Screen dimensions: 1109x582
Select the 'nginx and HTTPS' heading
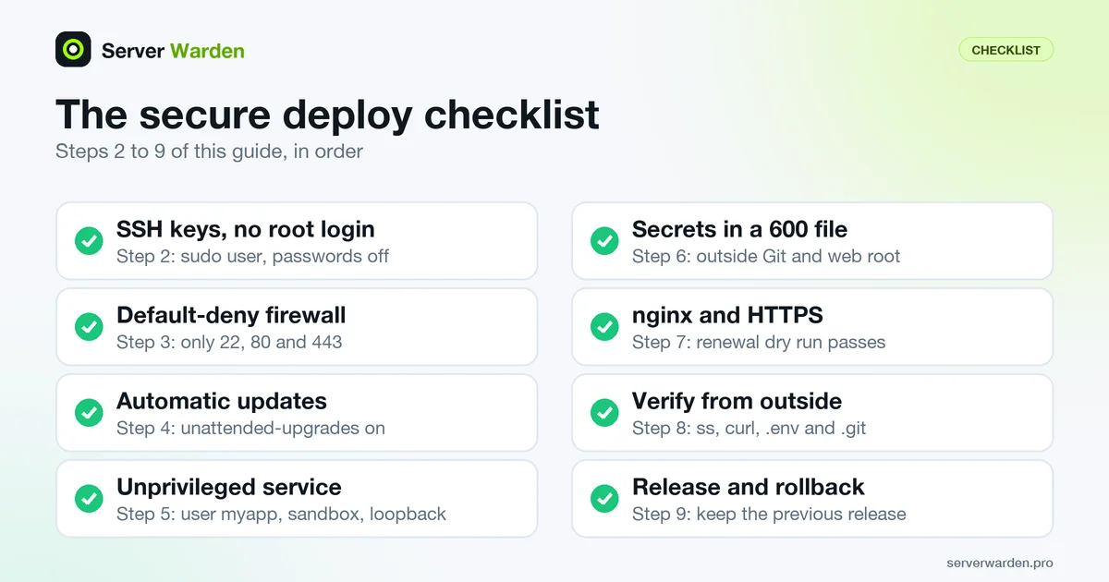pos(727,315)
